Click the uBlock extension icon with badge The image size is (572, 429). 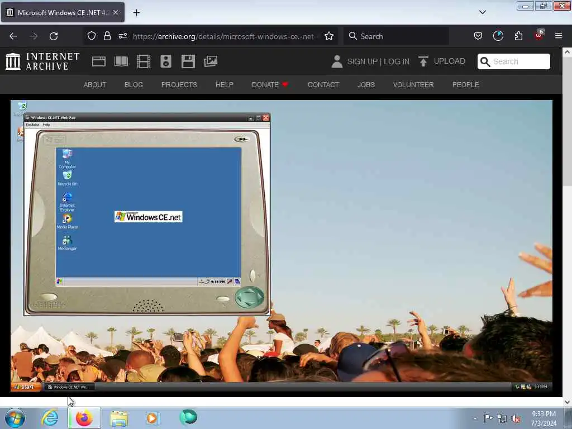(x=539, y=35)
